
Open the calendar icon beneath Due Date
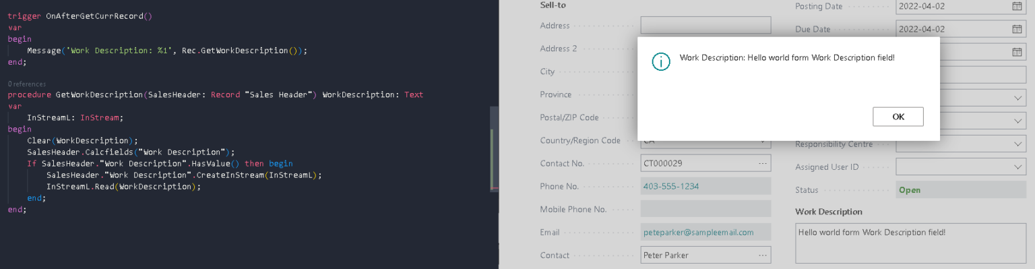click(1017, 52)
